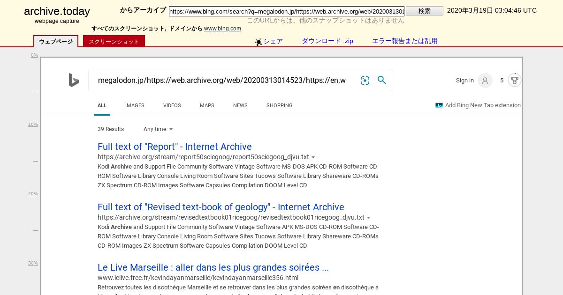
Task: Expand the Any time filter dropdown
Action: [x=158, y=129]
